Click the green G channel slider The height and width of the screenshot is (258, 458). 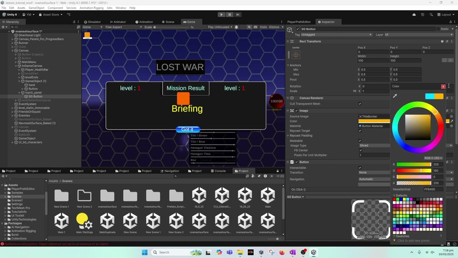414,171
